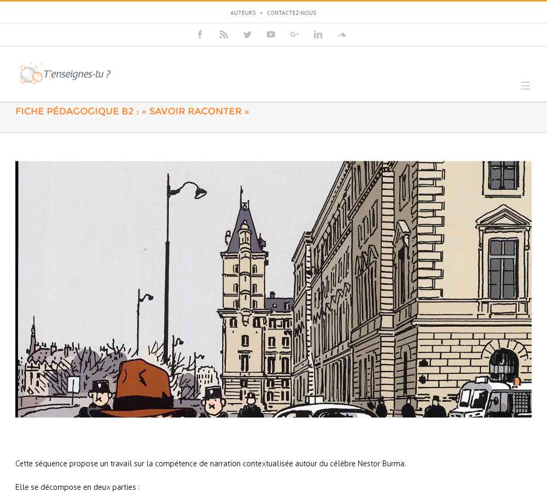Viewport: 547px width, 497px height.
Task: Open the Google Plus icon
Action: (294, 34)
